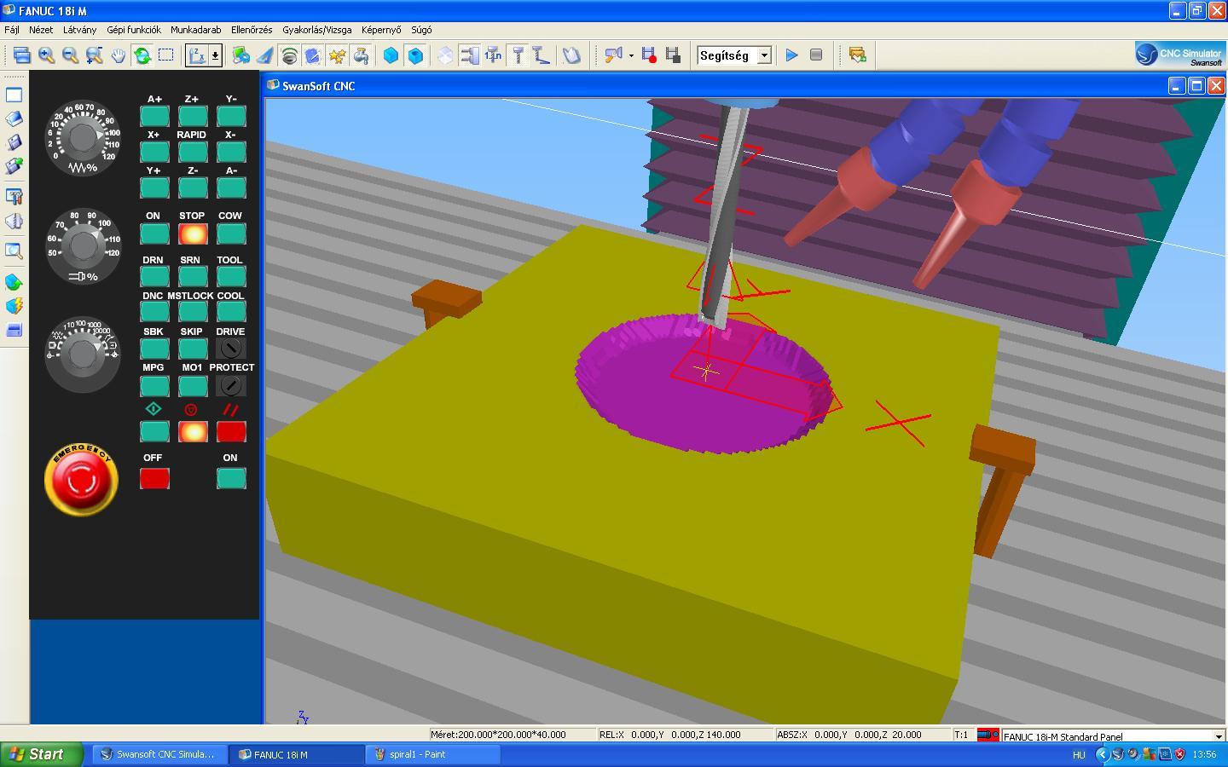Open the Fájl menu

(12, 29)
